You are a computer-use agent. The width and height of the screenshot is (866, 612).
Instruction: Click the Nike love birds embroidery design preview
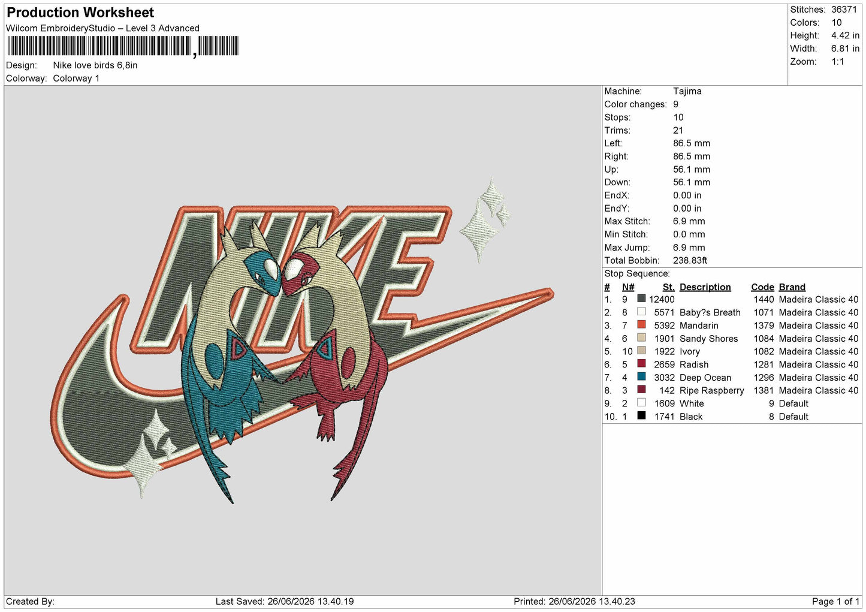click(x=301, y=340)
